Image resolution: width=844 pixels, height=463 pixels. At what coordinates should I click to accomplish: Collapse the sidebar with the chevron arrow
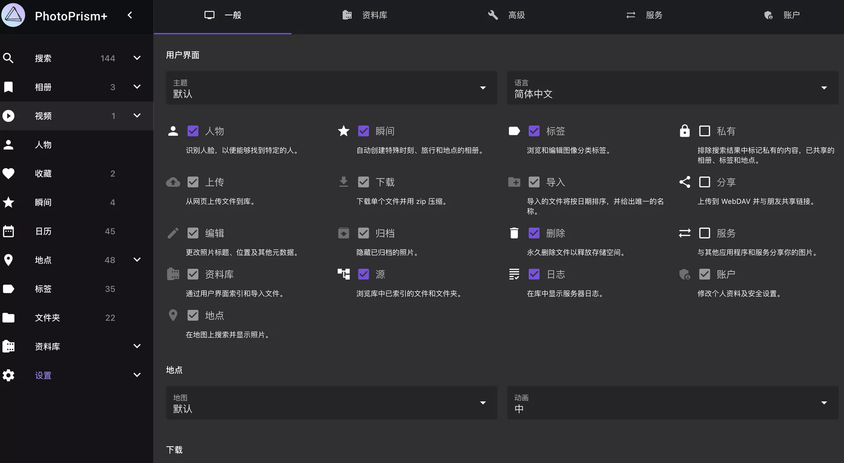click(130, 15)
